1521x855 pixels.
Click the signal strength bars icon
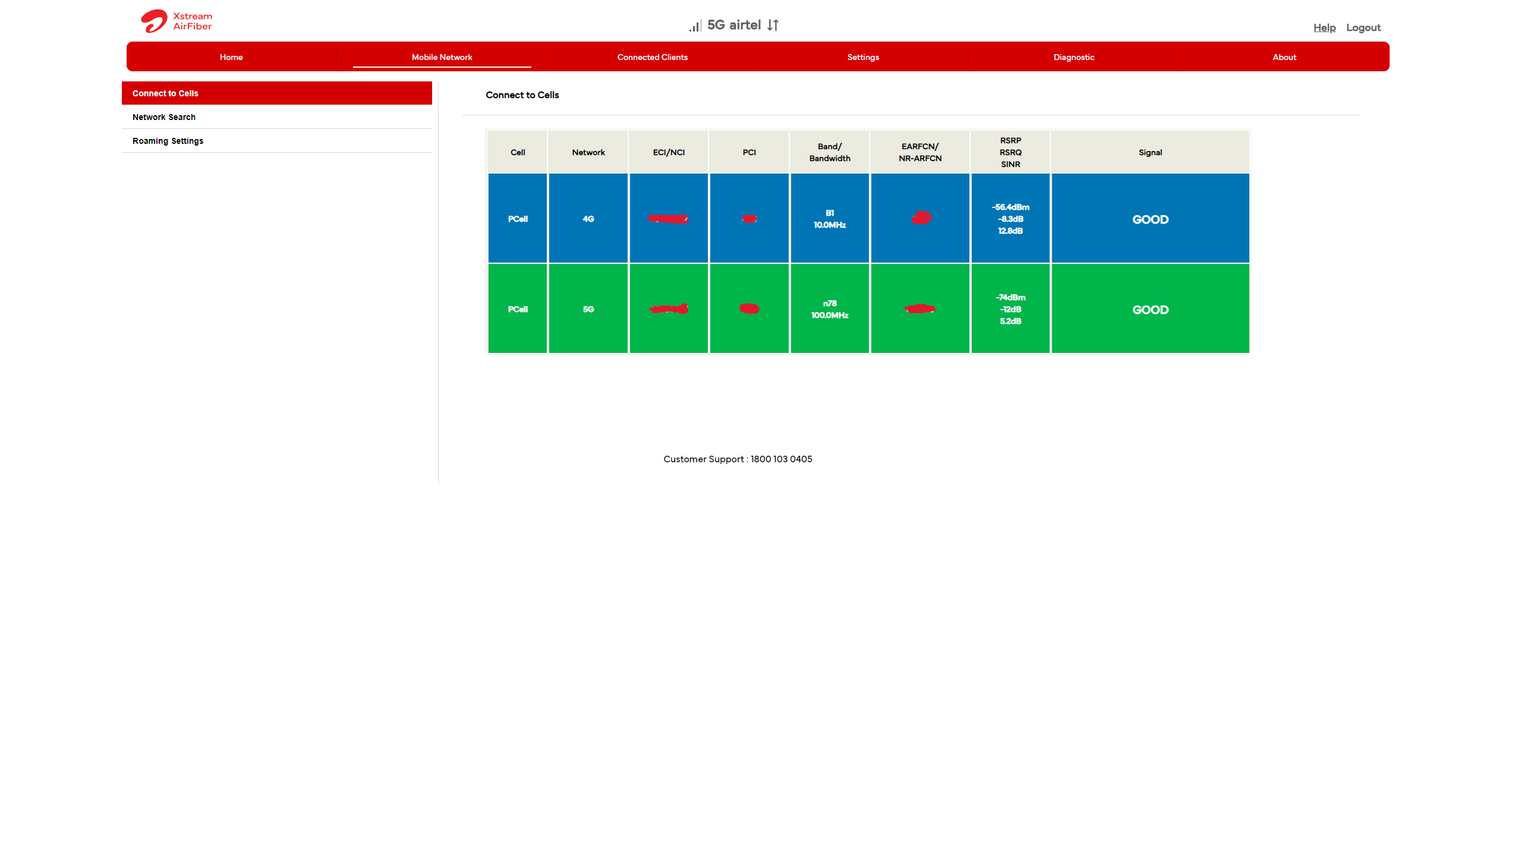[x=695, y=26]
